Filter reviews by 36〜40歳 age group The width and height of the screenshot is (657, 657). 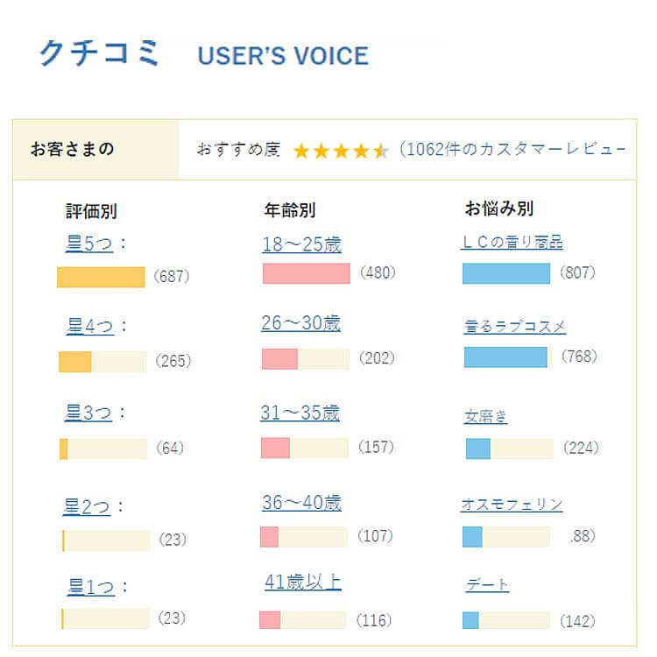[x=301, y=503]
